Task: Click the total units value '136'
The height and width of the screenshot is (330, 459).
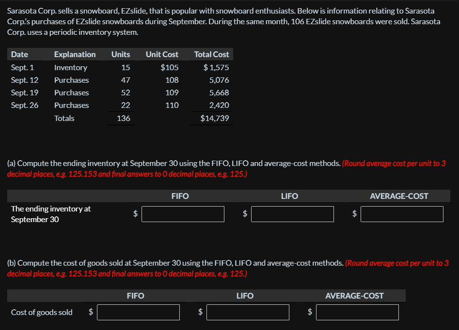Action: point(124,119)
